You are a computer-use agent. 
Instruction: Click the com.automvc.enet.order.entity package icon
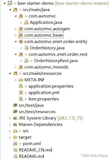pyautogui.click(x=21, y=42)
